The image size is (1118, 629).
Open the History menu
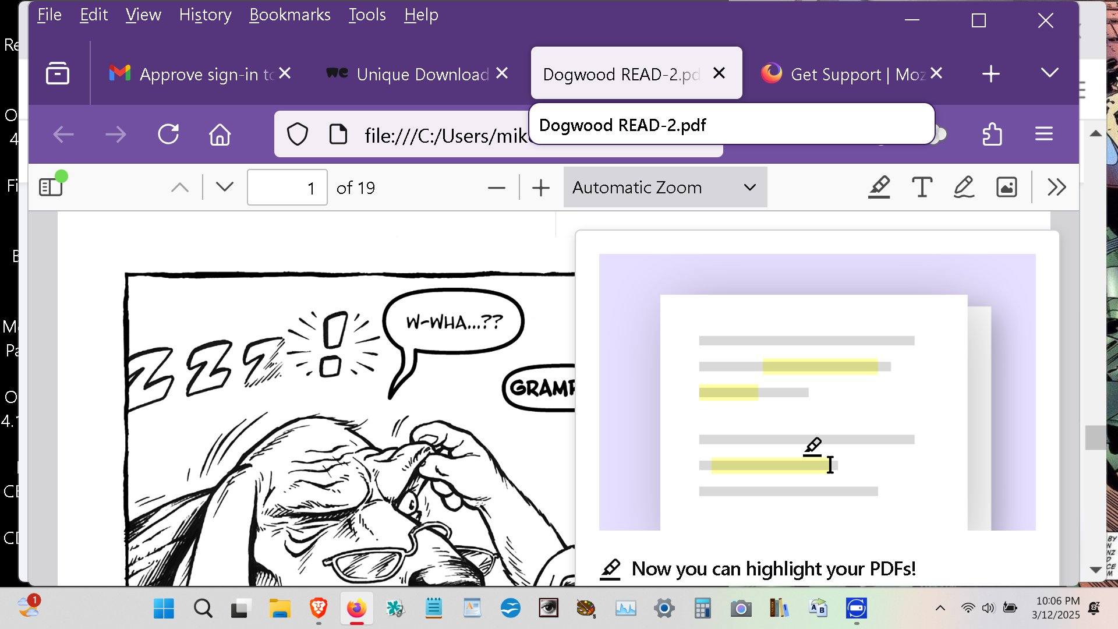pos(205,15)
